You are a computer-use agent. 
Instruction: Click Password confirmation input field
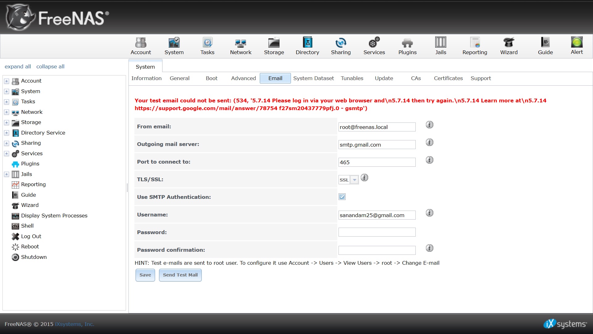pyautogui.click(x=377, y=250)
